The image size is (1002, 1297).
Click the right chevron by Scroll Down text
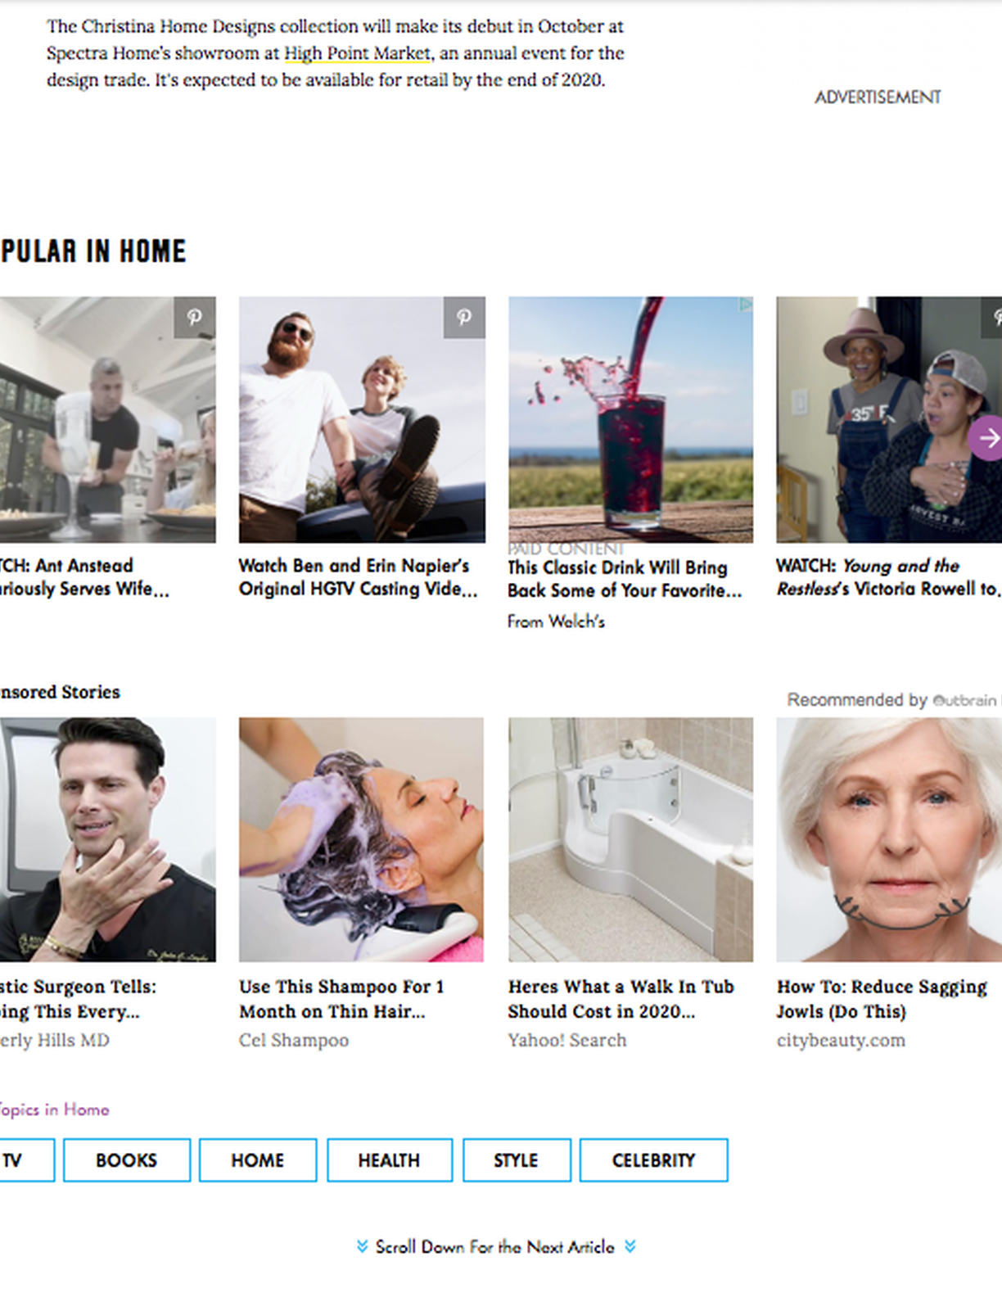pos(630,1246)
